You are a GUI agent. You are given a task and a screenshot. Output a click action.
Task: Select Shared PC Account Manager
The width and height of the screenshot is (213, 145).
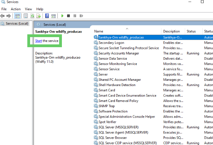coord(120,79)
